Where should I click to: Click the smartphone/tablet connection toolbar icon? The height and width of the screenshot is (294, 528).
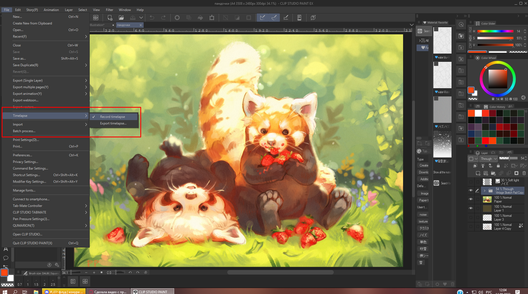(x=299, y=18)
